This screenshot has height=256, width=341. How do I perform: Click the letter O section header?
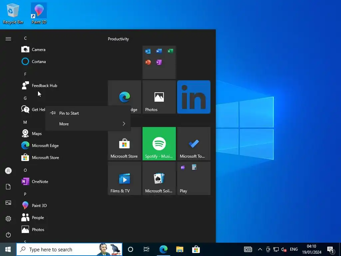point(25,170)
